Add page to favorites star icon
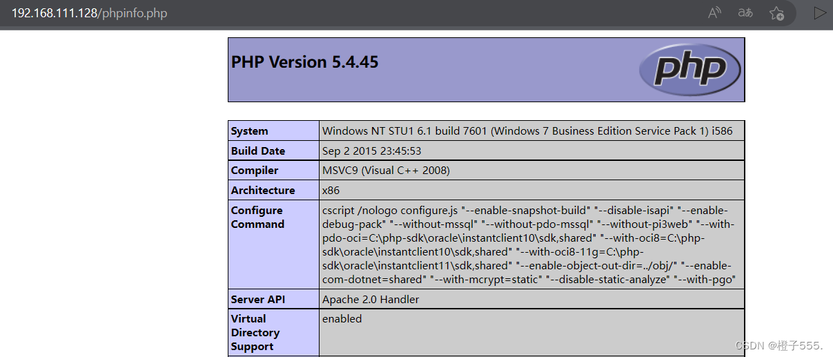This screenshot has width=833, height=357. (x=776, y=13)
